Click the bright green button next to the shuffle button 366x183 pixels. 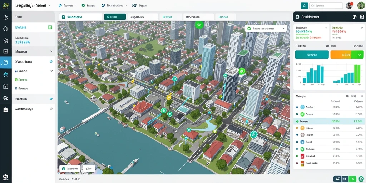[352, 179]
